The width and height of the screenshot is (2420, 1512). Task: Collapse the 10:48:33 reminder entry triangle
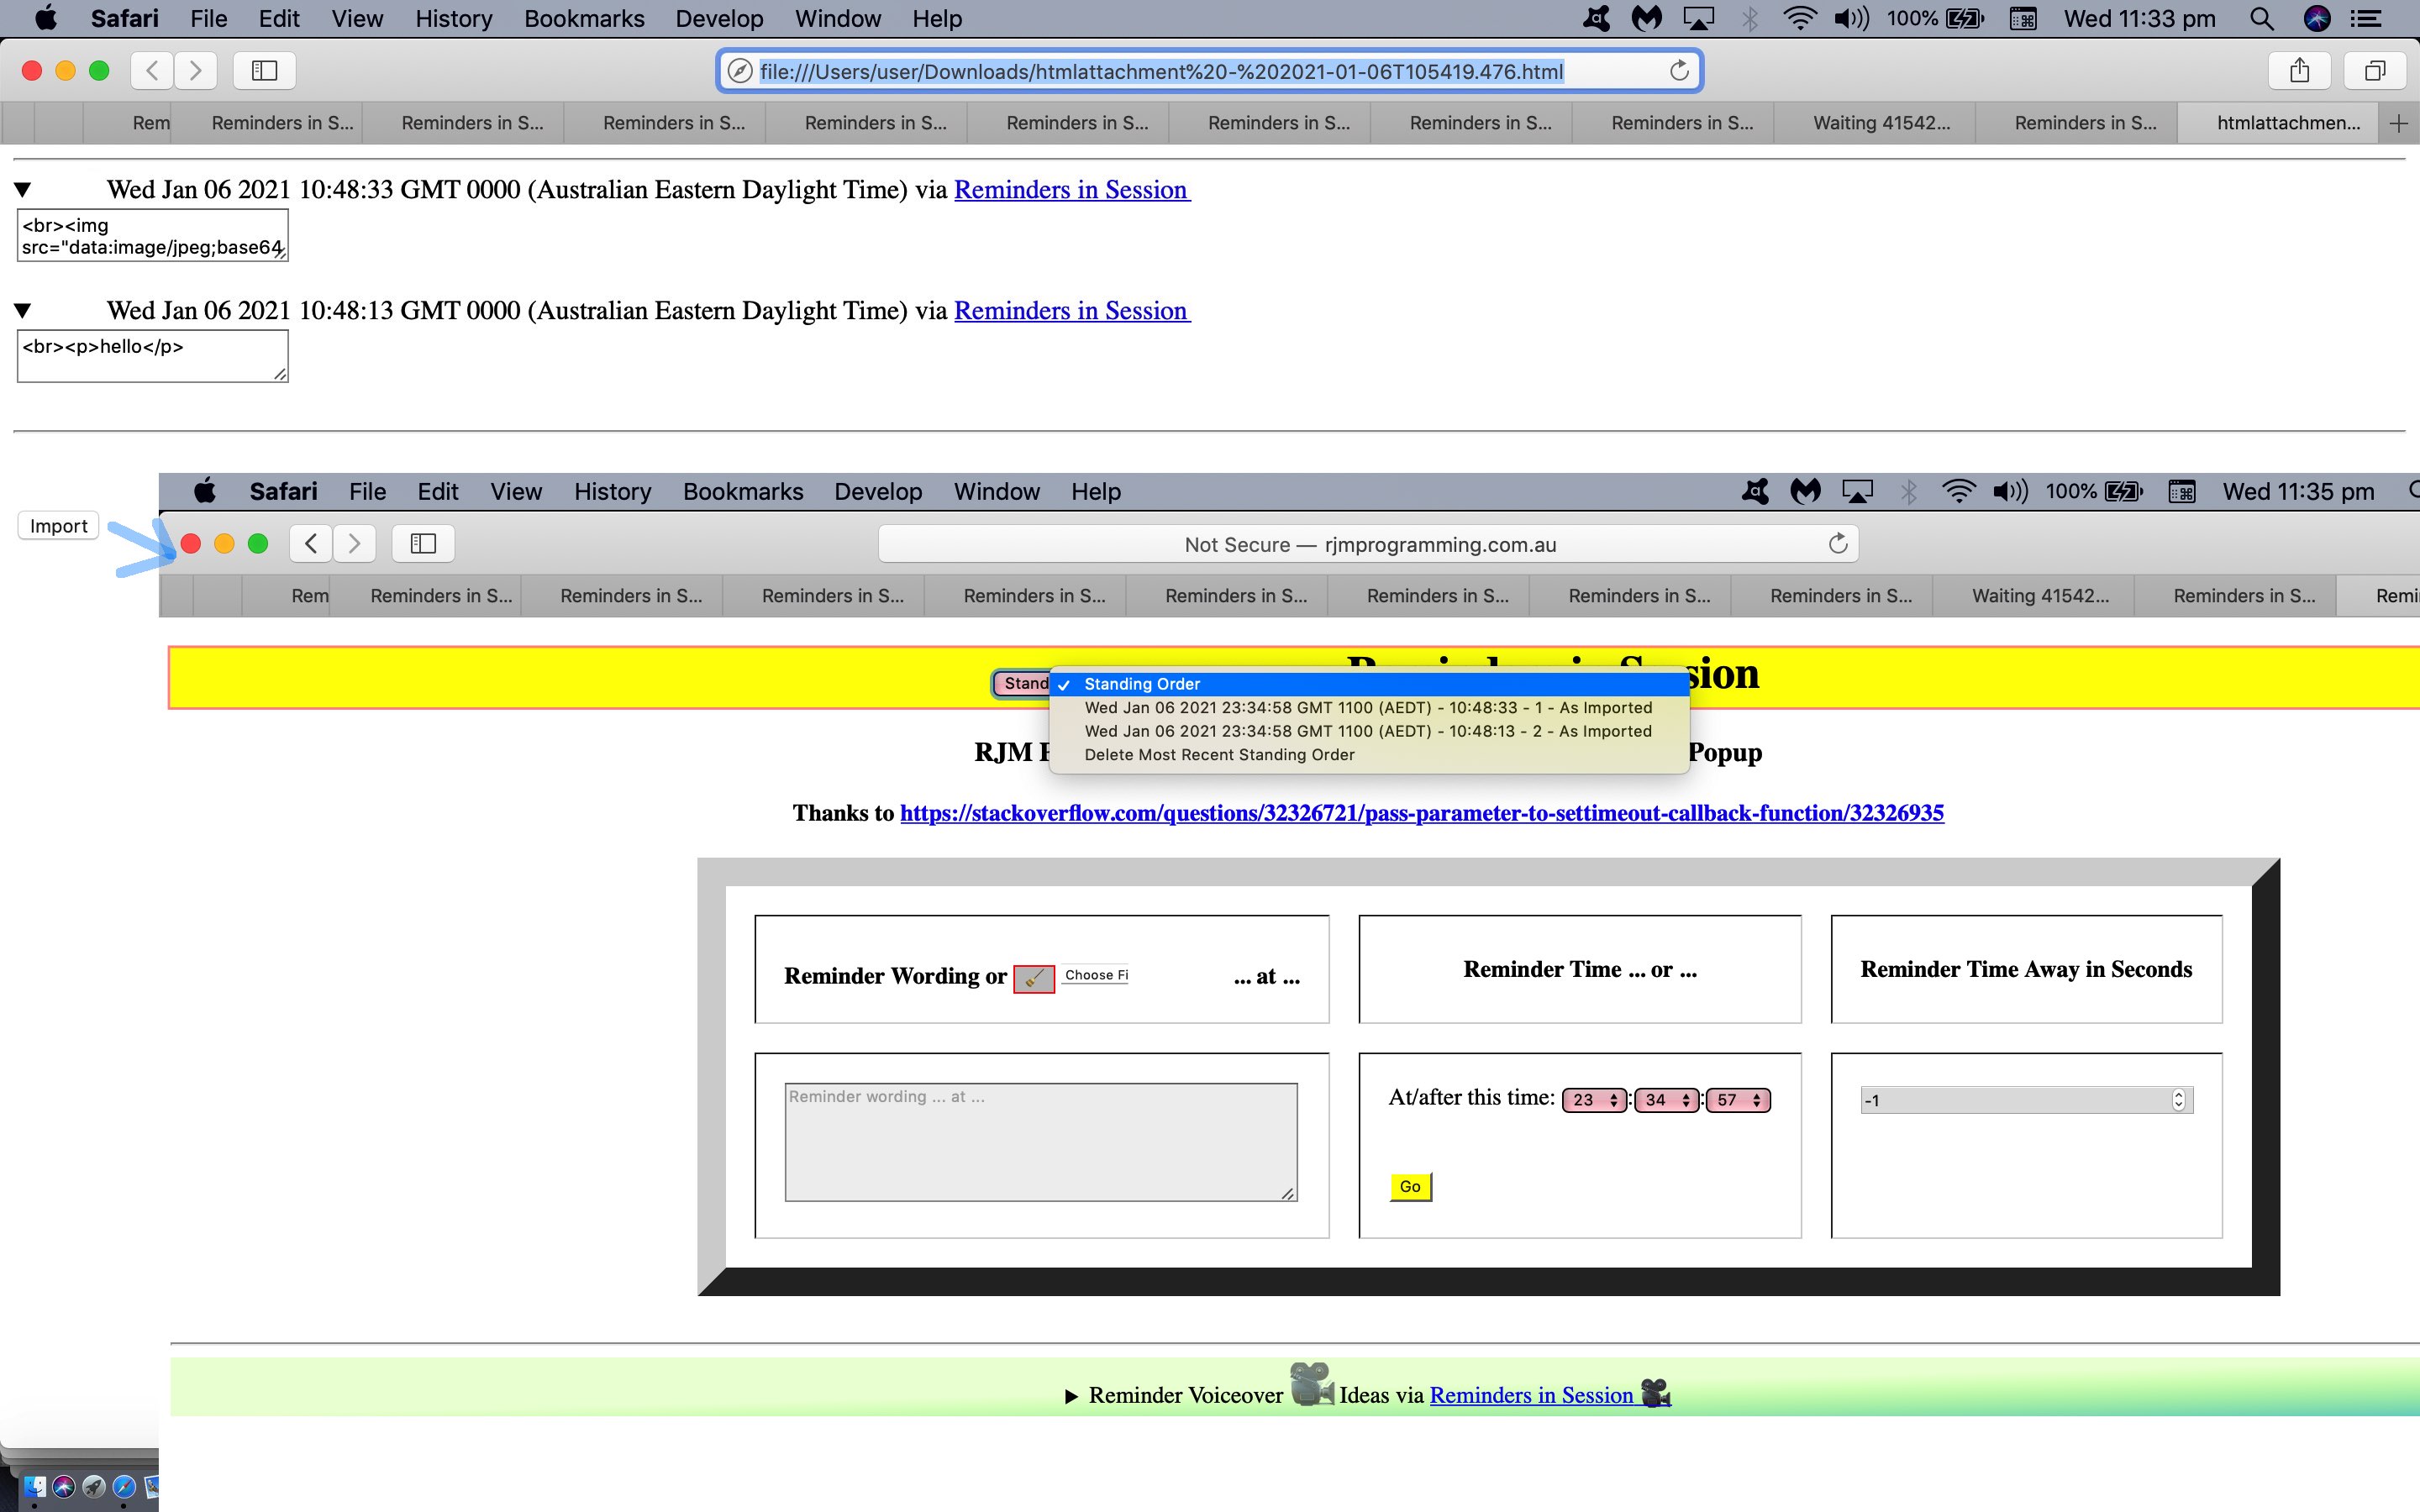click(23, 189)
